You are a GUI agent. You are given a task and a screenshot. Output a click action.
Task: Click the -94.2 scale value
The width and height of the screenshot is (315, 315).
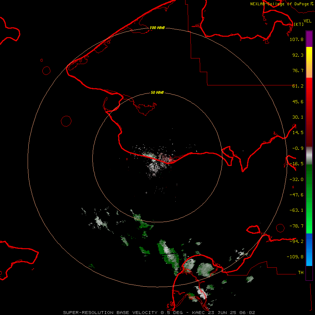click(x=296, y=241)
